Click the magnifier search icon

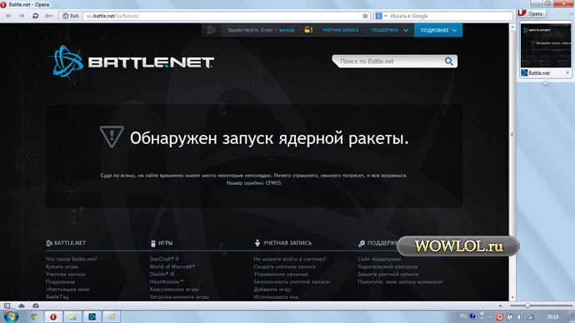pyautogui.click(x=449, y=62)
